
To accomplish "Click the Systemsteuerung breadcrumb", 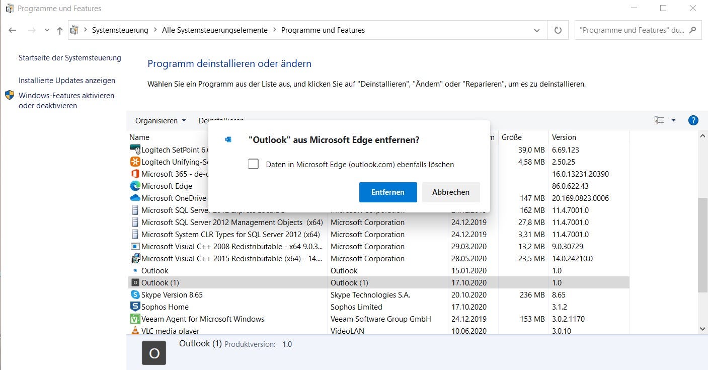I will click(120, 30).
